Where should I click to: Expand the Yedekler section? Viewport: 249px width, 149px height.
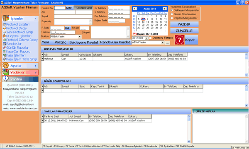[x=35, y=72]
